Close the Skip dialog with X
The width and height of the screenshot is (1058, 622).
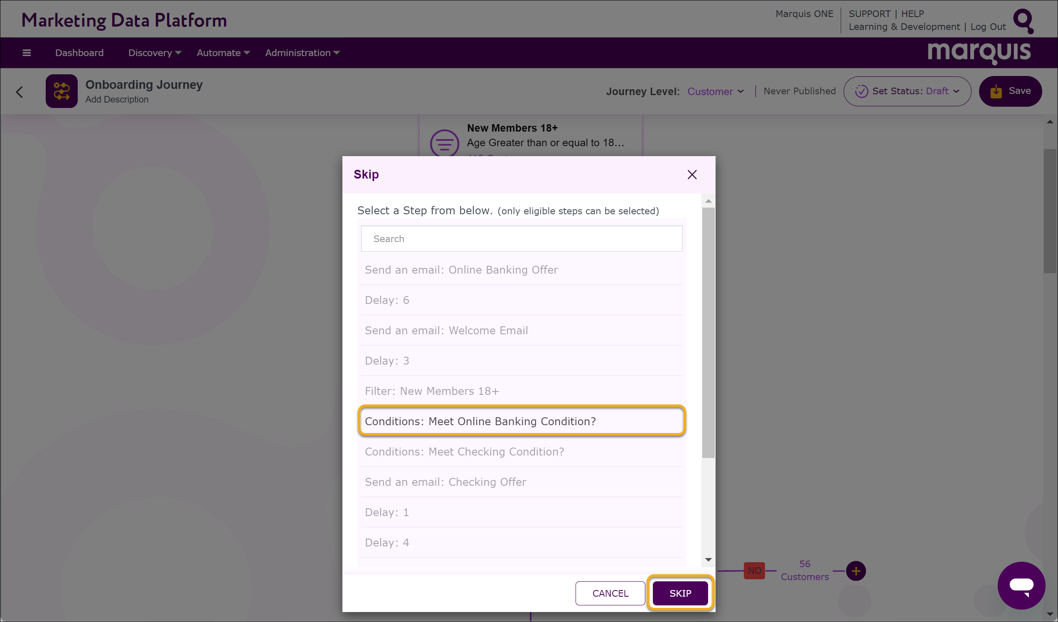(692, 174)
